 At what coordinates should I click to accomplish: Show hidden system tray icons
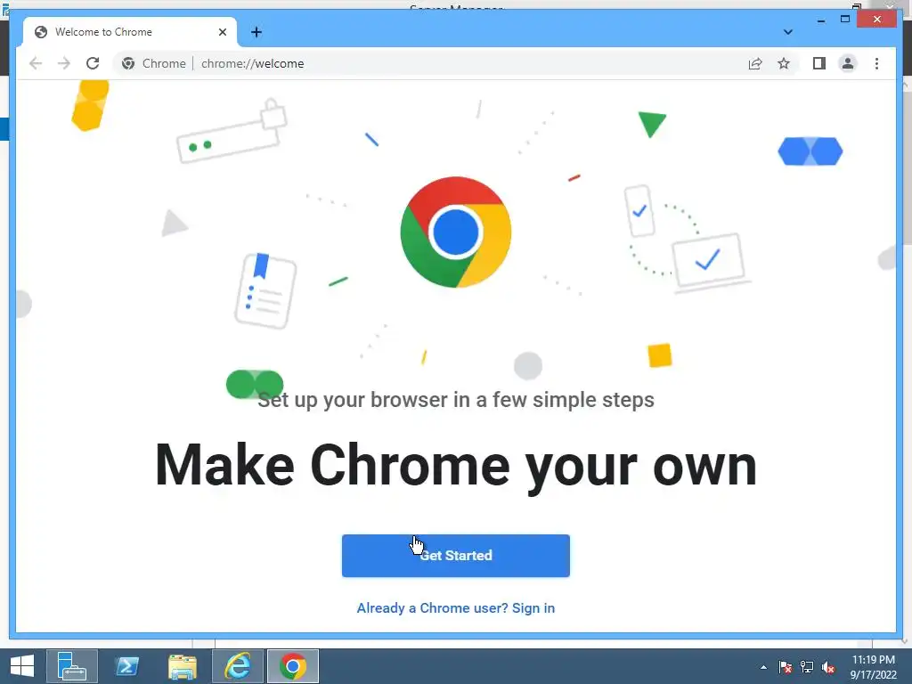pos(763,667)
